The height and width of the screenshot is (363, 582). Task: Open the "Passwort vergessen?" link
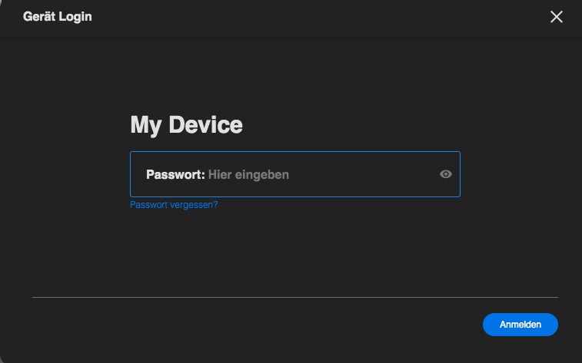pos(174,205)
